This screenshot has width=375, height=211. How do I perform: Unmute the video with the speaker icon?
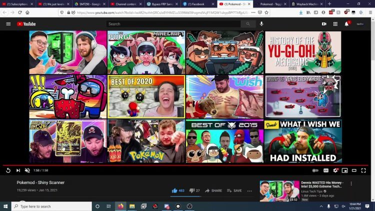point(27,170)
